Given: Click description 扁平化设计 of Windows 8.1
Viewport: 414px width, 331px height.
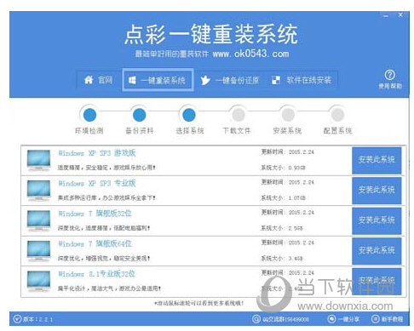Looking at the screenshot, I should point(109,288).
